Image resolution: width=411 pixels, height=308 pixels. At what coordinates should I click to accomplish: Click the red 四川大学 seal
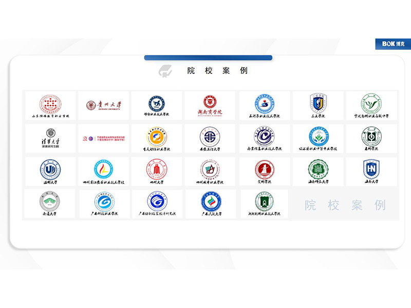click(x=157, y=169)
